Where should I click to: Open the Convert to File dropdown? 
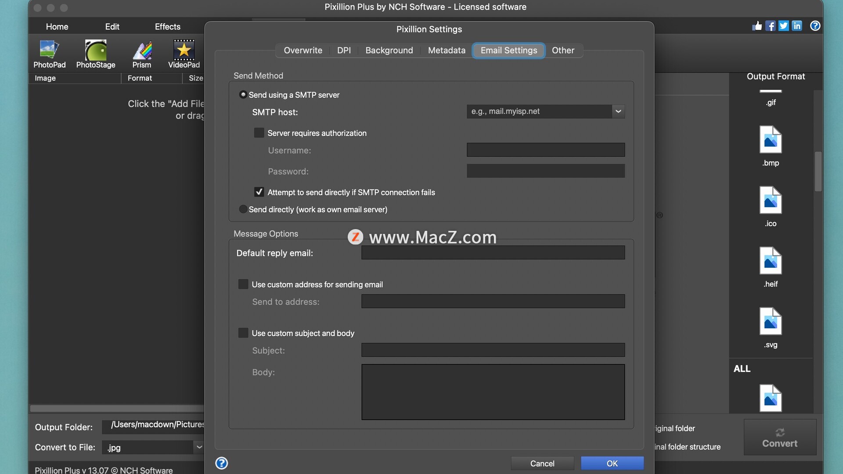pos(198,447)
